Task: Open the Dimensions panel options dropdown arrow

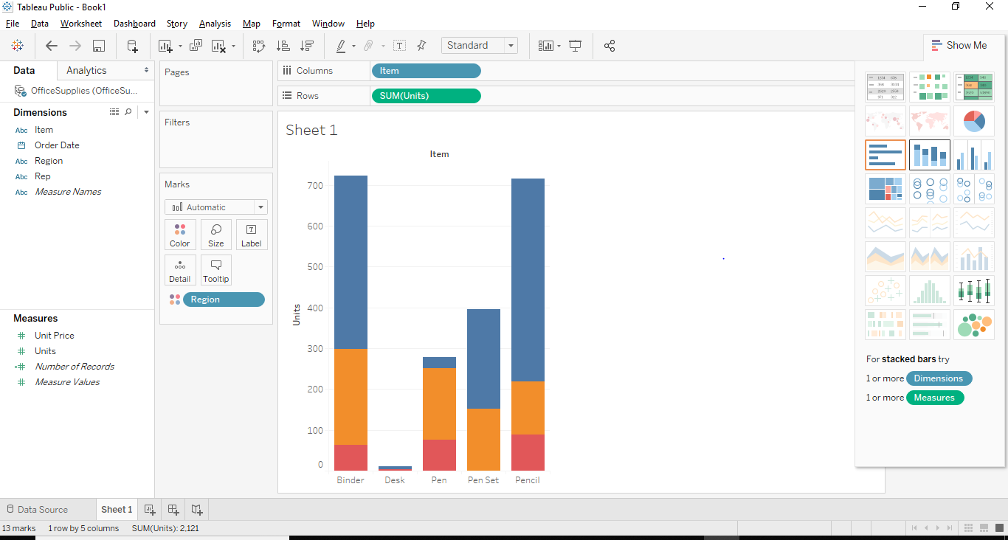Action: pyautogui.click(x=146, y=111)
